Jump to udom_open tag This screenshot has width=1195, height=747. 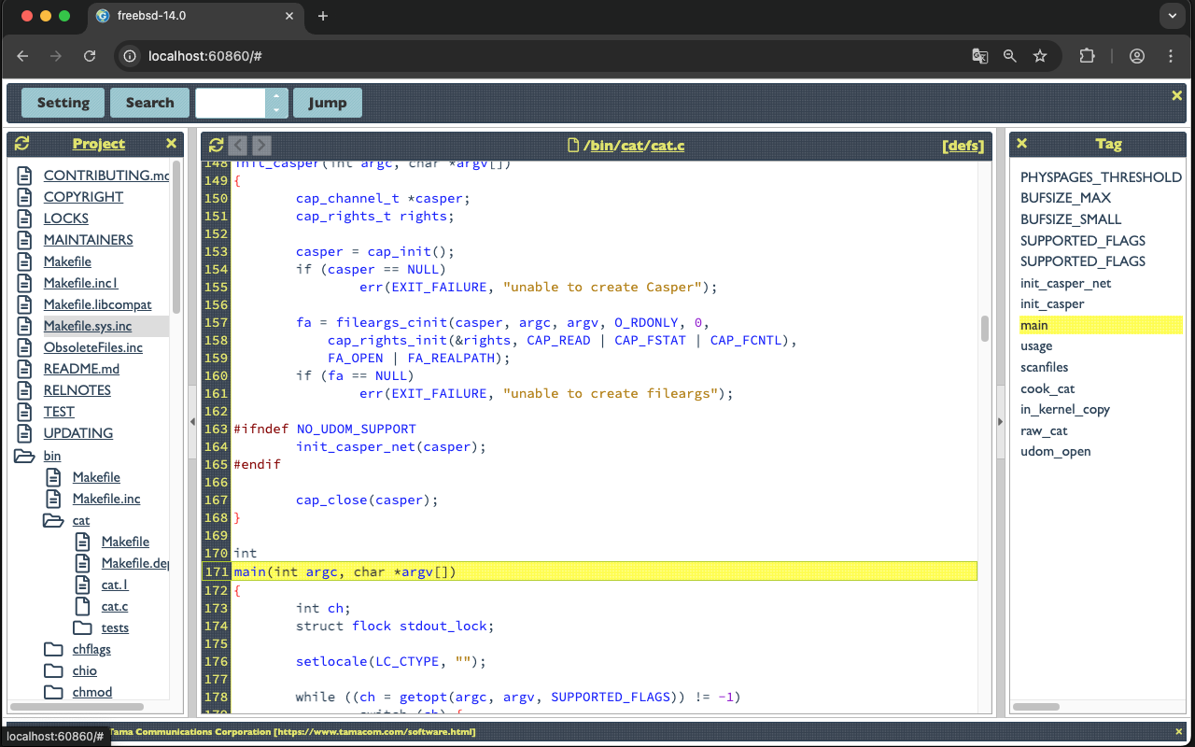1056,452
